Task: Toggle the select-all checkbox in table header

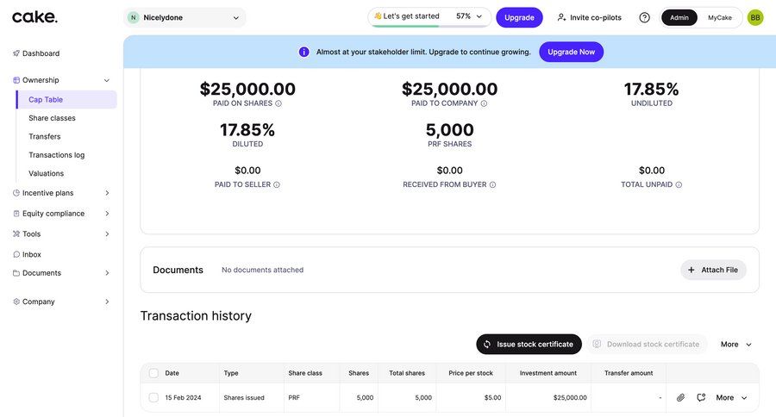Action: pos(153,373)
